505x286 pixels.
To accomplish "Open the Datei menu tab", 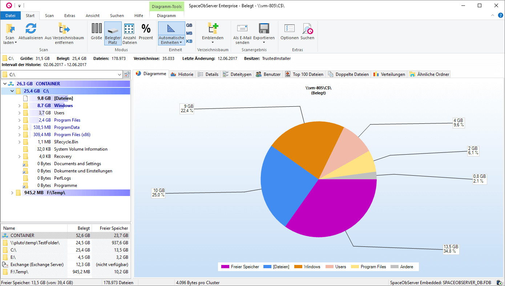I will [x=11, y=16].
